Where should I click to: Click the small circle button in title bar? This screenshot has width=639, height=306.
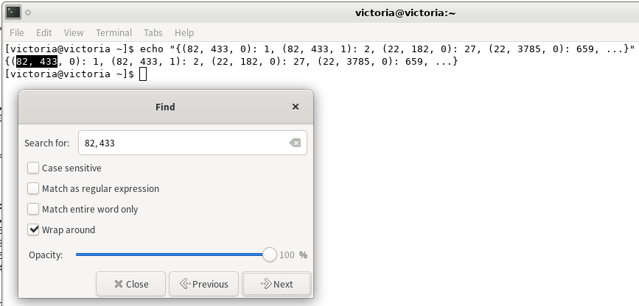28,13
